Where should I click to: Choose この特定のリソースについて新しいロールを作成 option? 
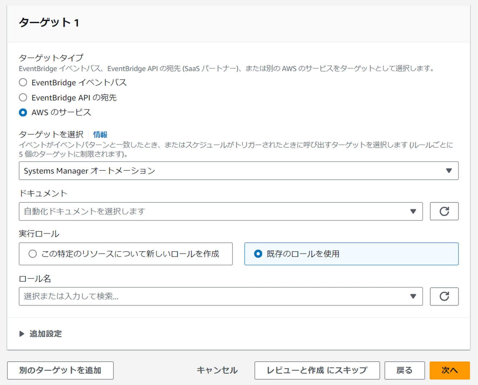point(126,254)
